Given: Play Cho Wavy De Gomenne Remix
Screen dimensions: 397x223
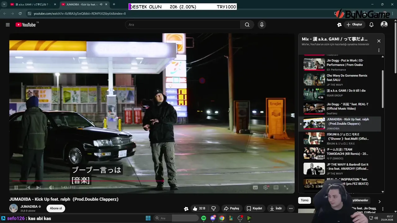Looking at the screenshot, I should pyautogui.click(x=341, y=80).
